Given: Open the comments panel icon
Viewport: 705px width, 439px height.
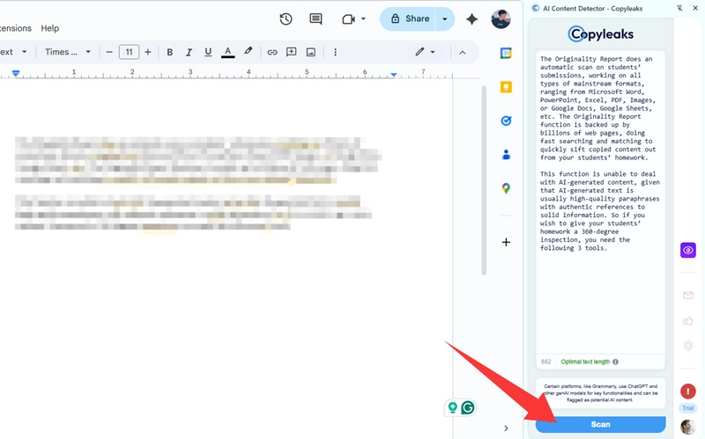Looking at the screenshot, I should pos(315,18).
